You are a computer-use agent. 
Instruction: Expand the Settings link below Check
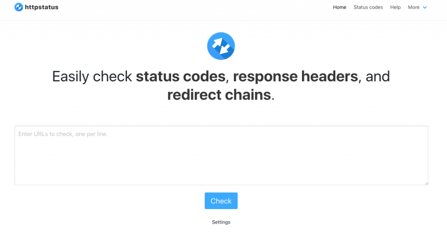coord(221,222)
